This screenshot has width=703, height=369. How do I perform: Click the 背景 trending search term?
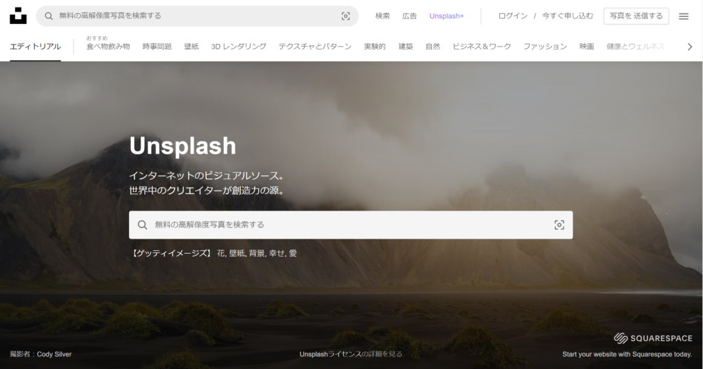tap(257, 254)
